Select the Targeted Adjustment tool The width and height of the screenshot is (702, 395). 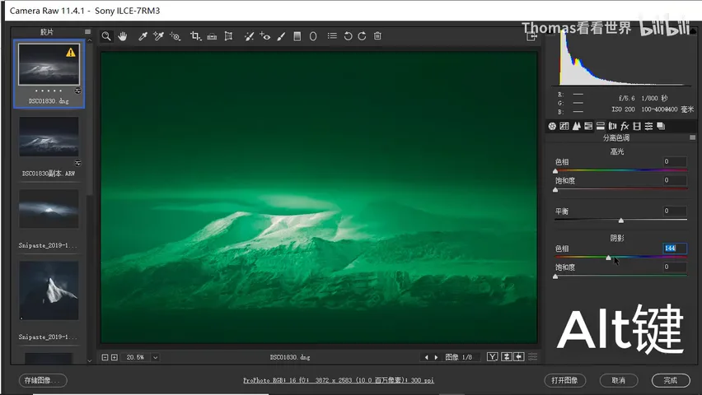tap(175, 36)
